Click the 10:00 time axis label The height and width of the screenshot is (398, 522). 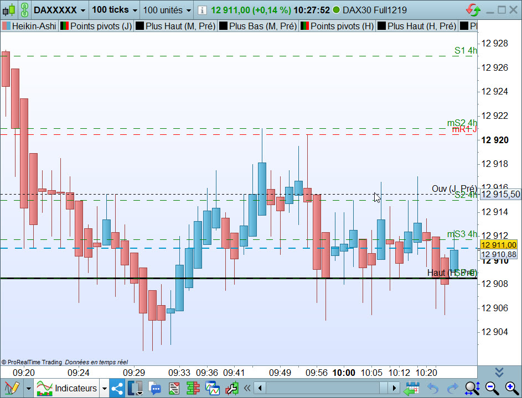(344, 373)
